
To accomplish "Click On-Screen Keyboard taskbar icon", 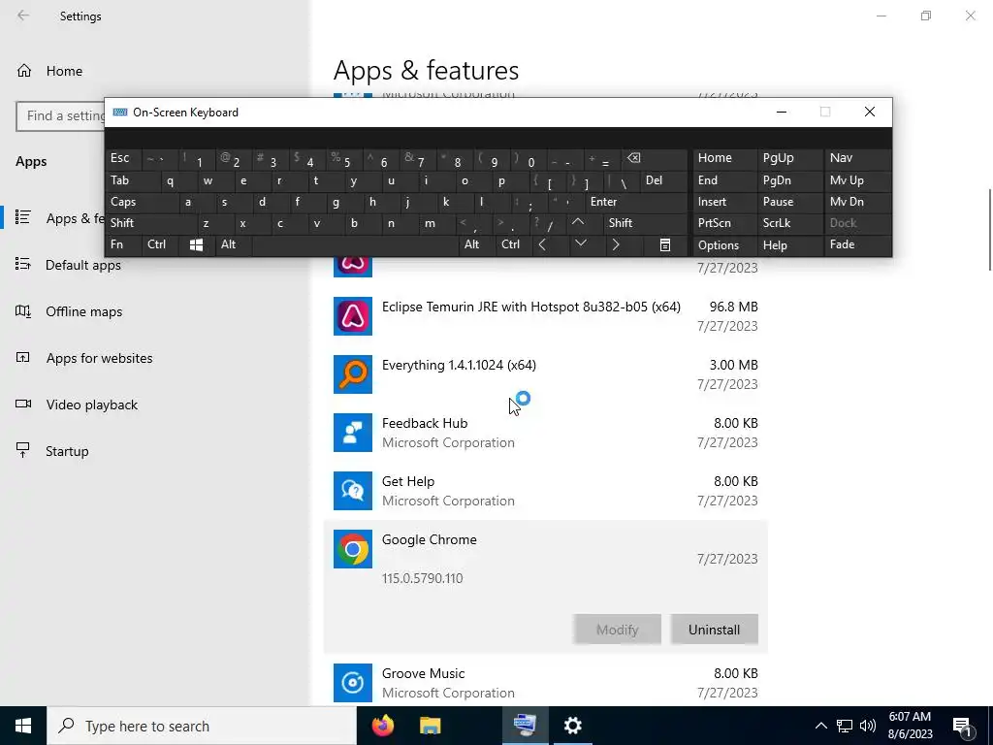I will [526, 726].
